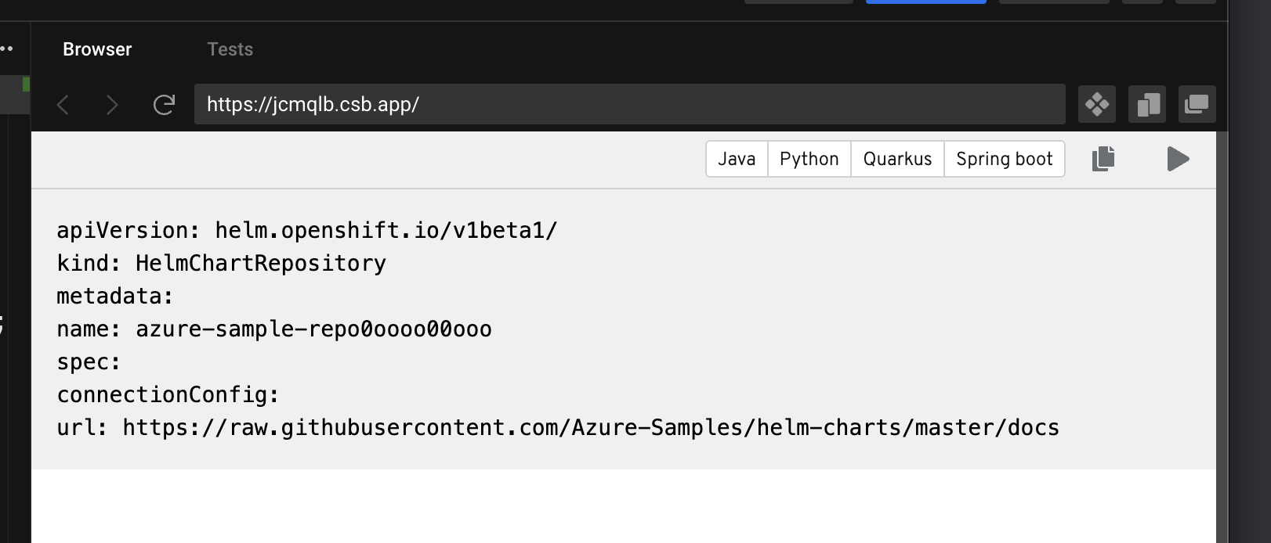Click the browser back arrow

click(63, 105)
